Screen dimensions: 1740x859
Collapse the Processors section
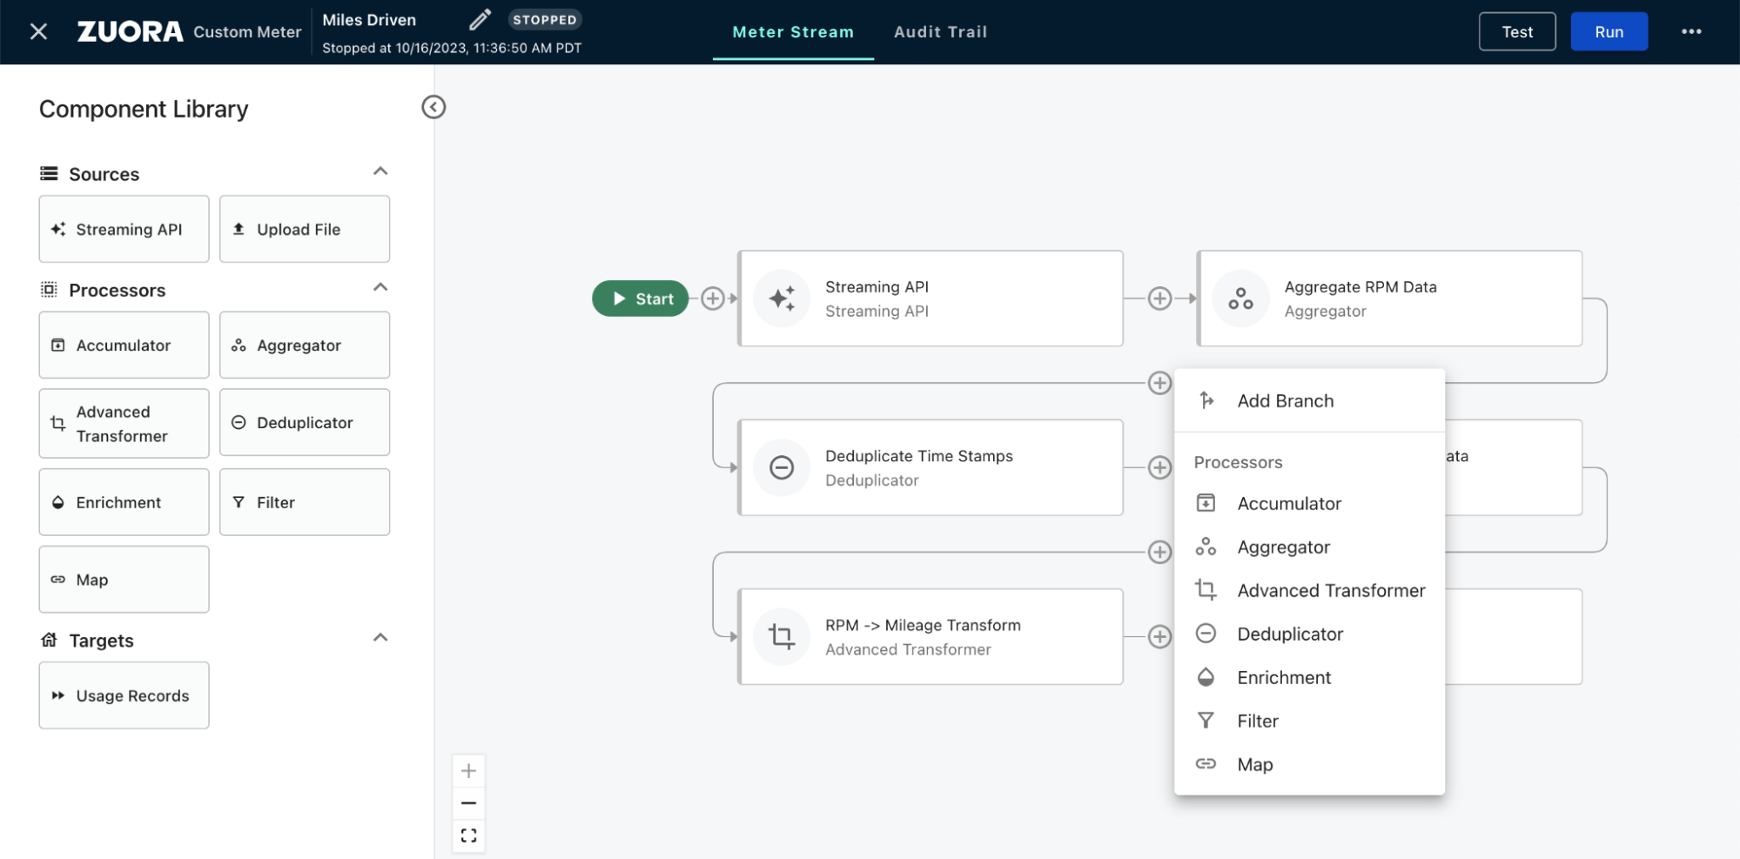click(x=380, y=287)
